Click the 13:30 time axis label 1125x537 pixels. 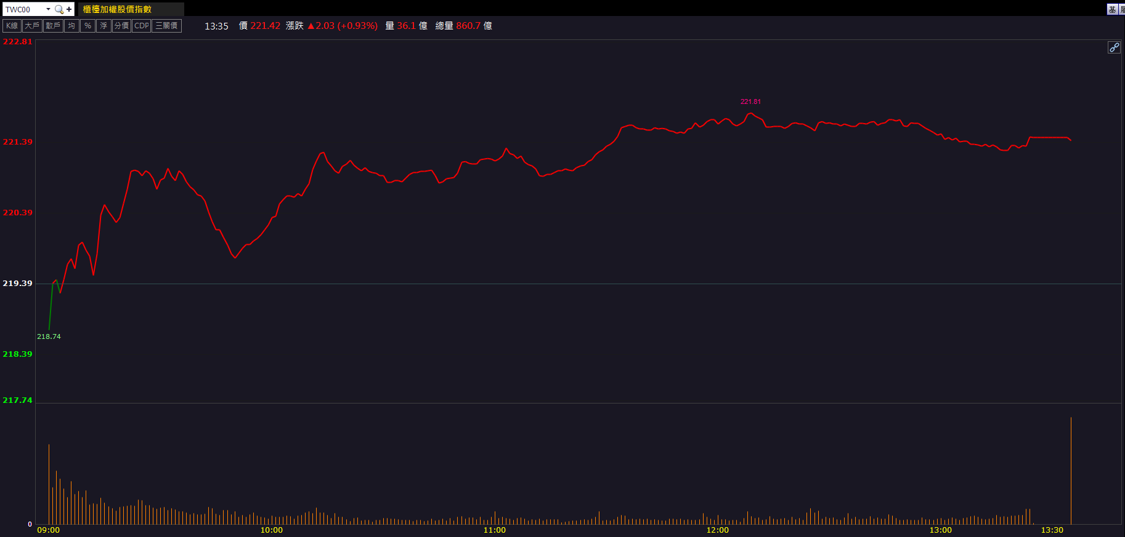tap(1052, 530)
